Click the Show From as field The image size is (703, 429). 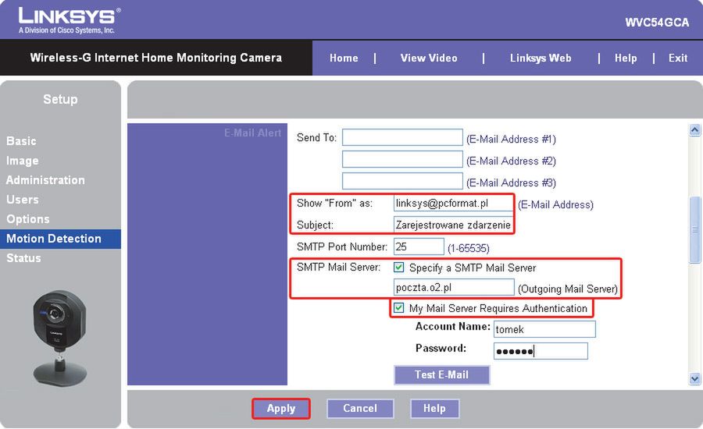453,203
